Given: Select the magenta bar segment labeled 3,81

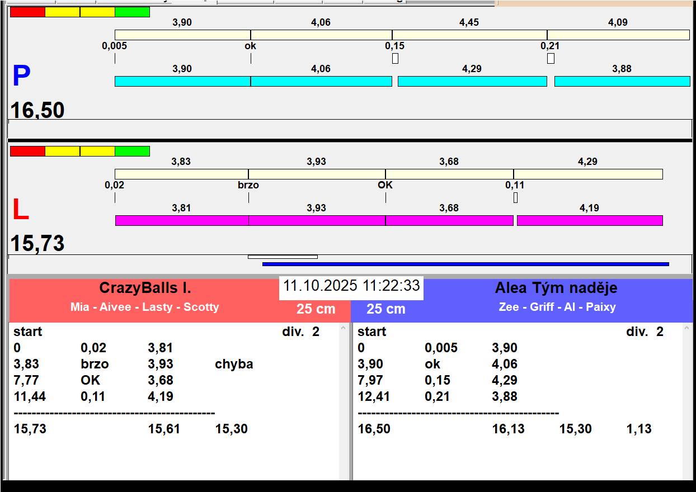Looking at the screenshot, I should (182, 220).
